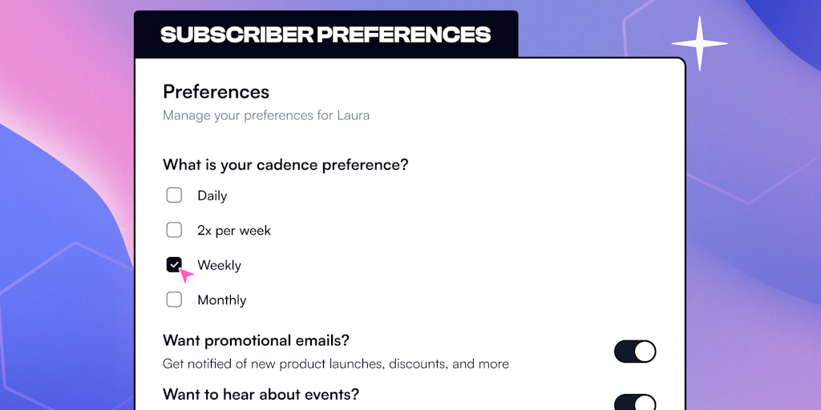821x410 pixels.
Task: Click the pink cursor arrow icon
Action: (x=186, y=276)
